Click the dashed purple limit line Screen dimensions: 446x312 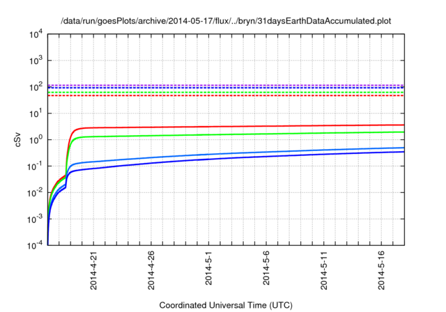tap(226, 85)
